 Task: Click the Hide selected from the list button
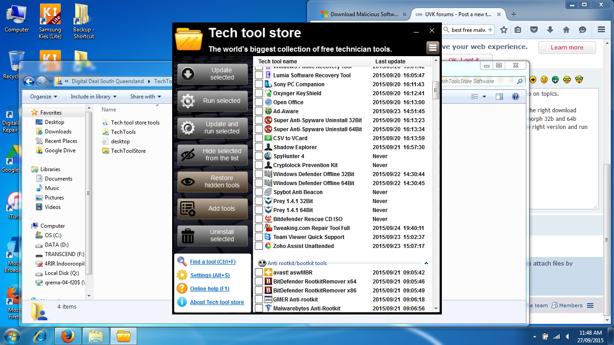pos(213,155)
